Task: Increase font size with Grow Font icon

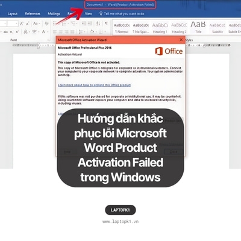Action: coord(22,23)
